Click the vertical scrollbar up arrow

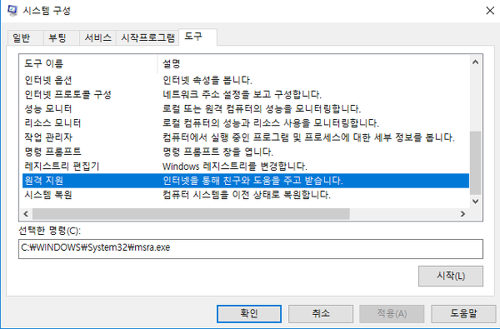[475, 62]
